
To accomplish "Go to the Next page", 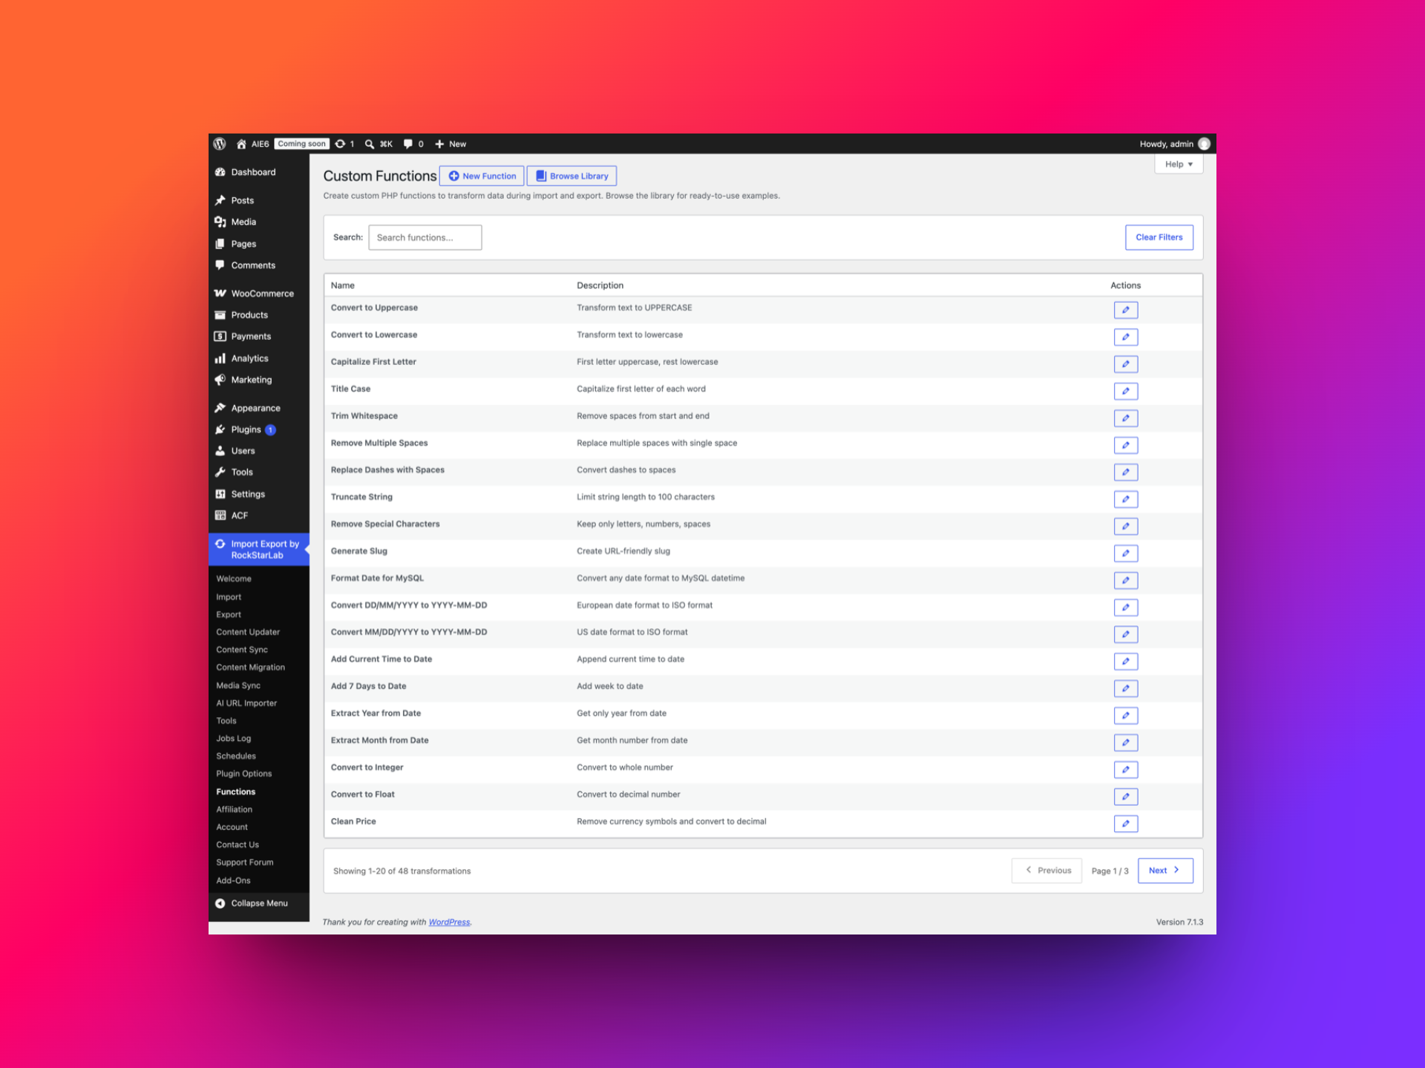I will coord(1164,871).
